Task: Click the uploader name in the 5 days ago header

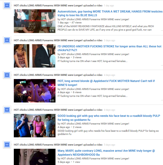Action: click(x=48, y=145)
